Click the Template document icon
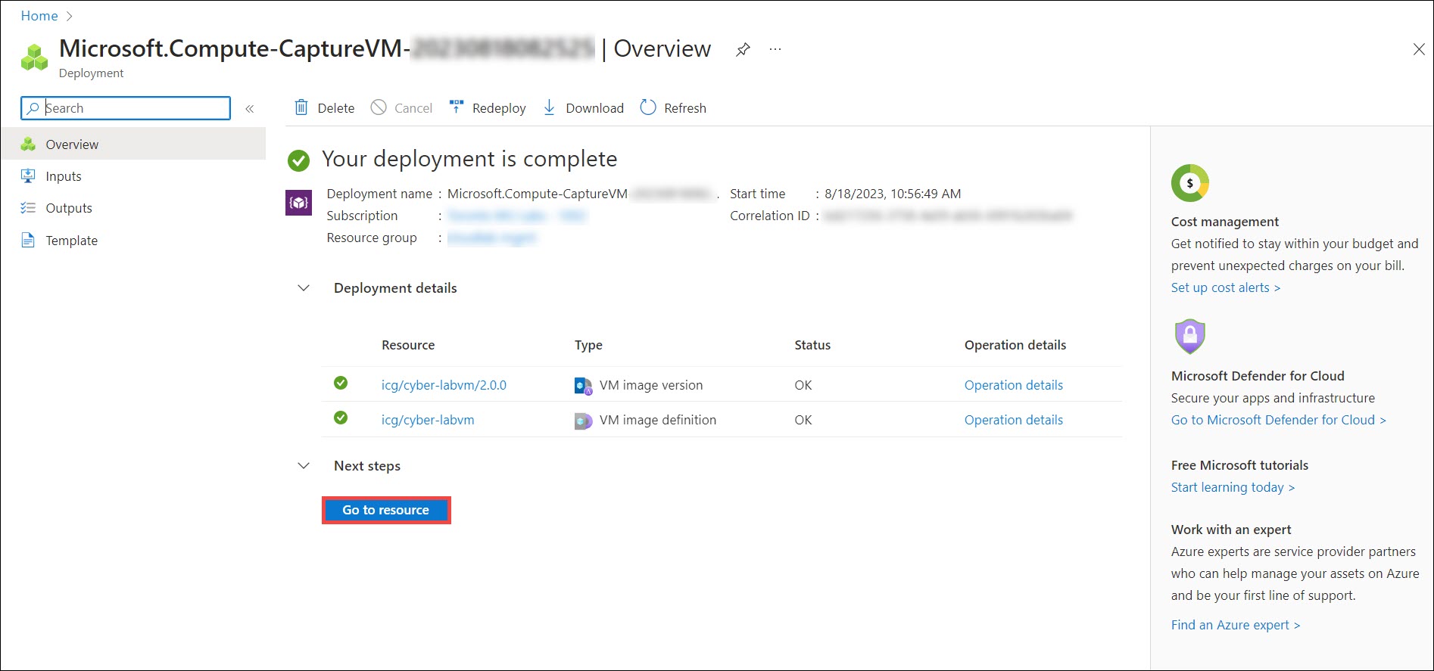This screenshot has height=671, width=1434. (28, 240)
